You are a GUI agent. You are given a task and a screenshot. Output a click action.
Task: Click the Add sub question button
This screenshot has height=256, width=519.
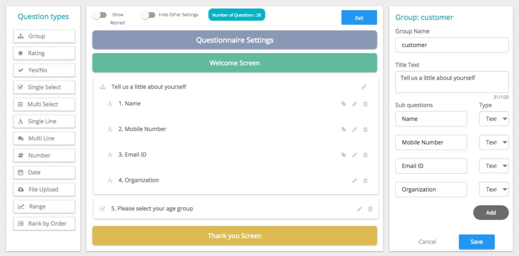491,213
